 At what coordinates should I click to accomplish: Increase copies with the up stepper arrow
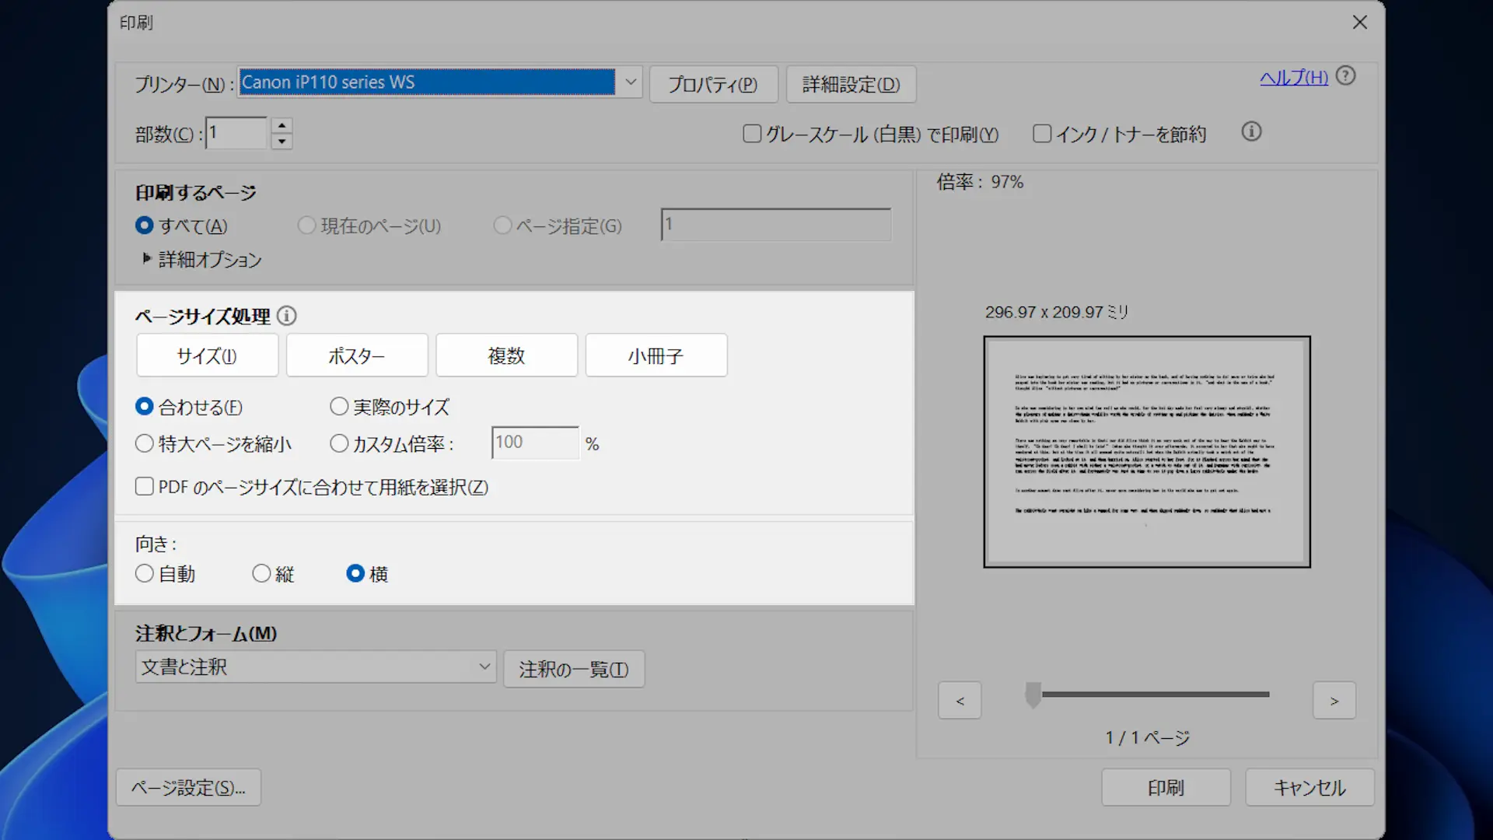pos(282,126)
